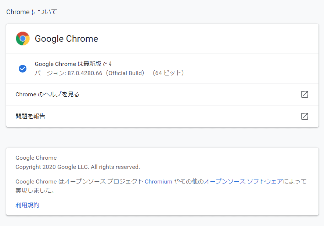Click the Copyright 2020 Google LLC line
The image size is (324, 226).
click(78, 167)
